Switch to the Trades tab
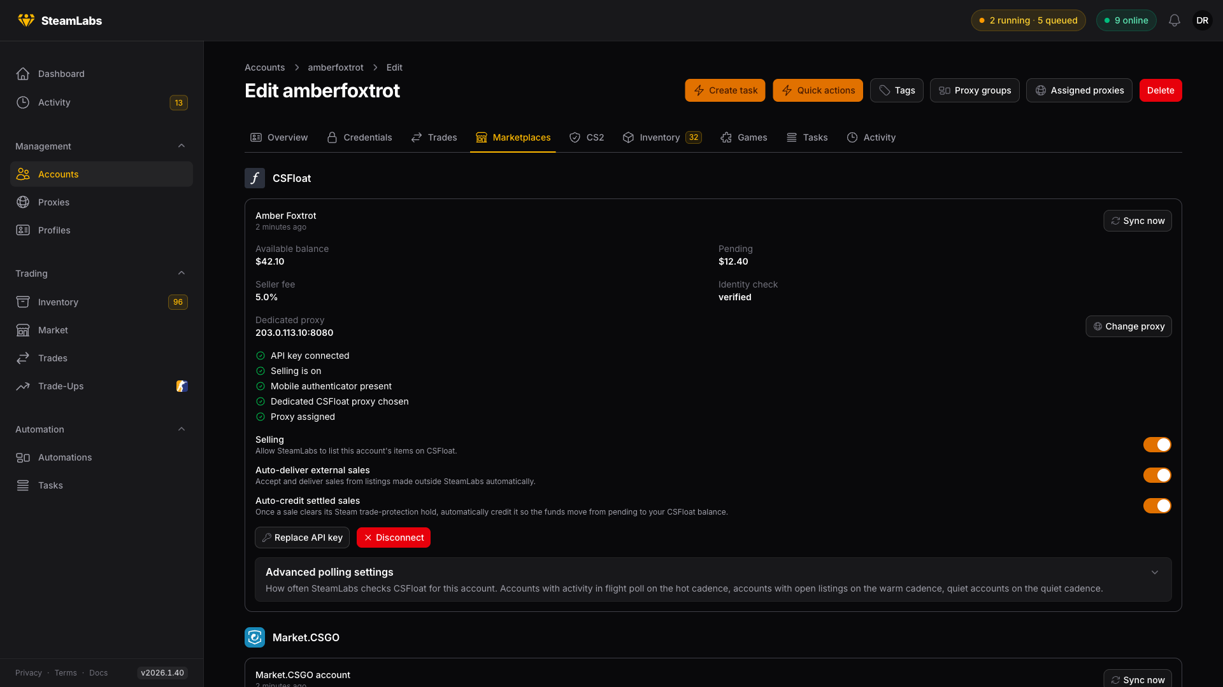The height and width of the screenshot is (687, 1223). point(434,137)
